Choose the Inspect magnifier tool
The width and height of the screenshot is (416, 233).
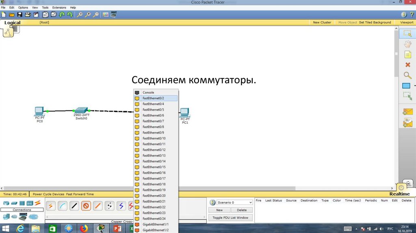click(x=407, y=76)
